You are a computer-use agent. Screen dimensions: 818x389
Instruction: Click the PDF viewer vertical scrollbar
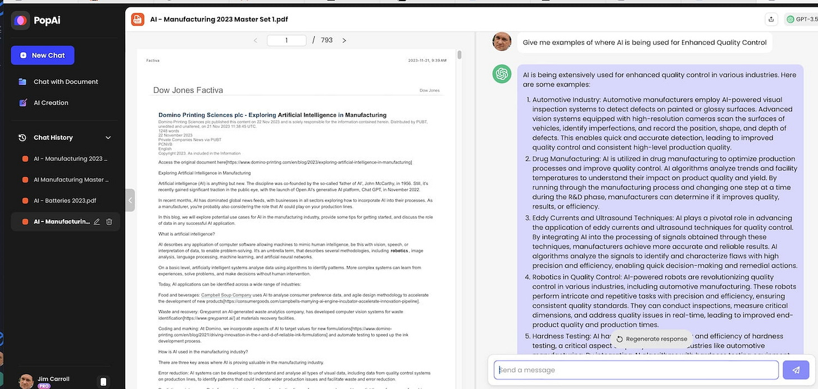[x=460, y=55]
